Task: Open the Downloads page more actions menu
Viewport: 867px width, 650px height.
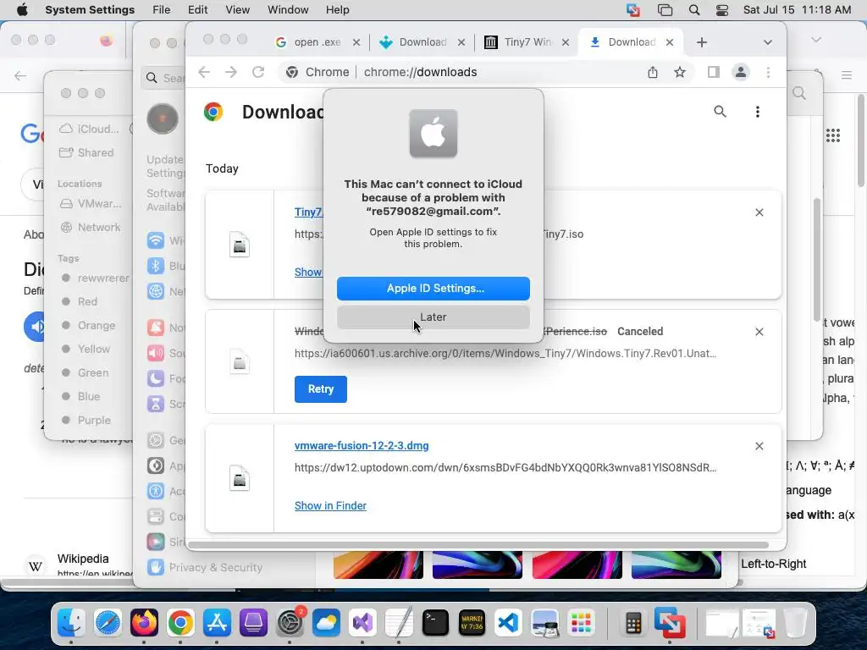Action: [x=758, y=112]
